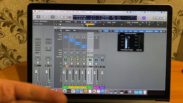Viewport: 183px width, 103px height.
Task: Mute the Inst 2 channel strip in mixer
Action: pyautogui.click(x=88, y=85)
